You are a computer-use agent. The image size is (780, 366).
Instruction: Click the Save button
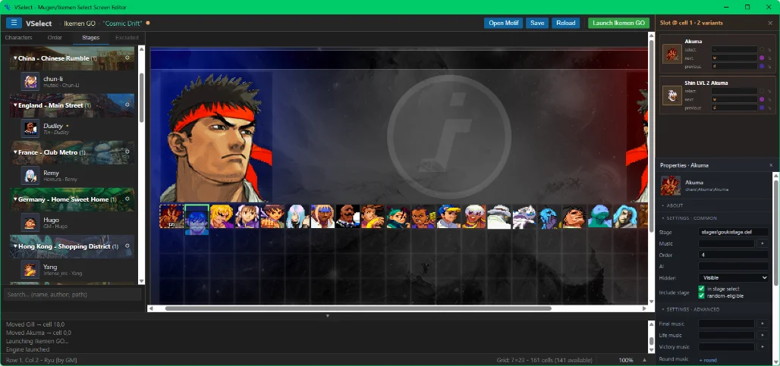tap(537, 23)
